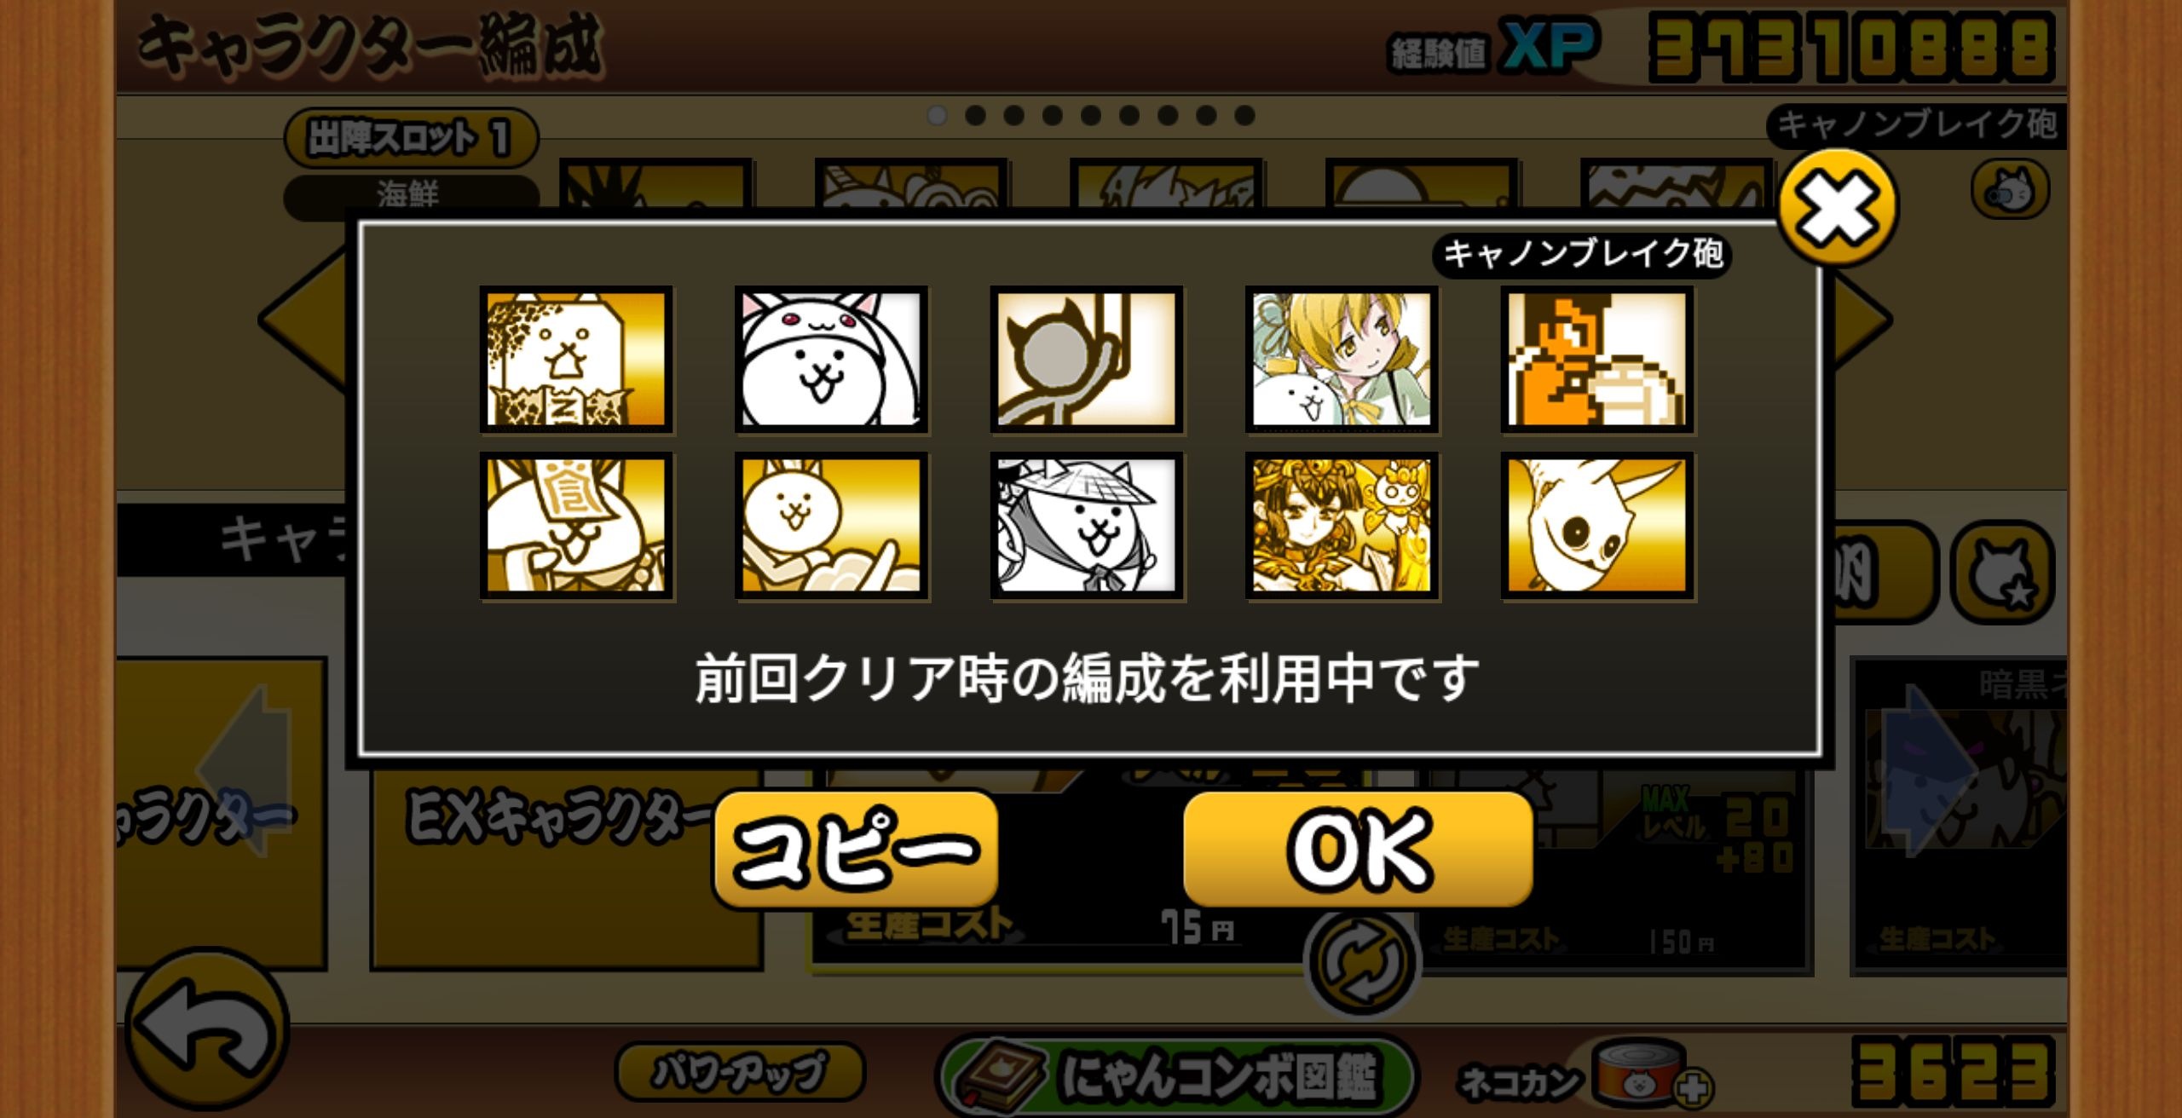Screen dimensions: 2182x1118
Task: Select the crowned wall cat unit icon
Action: (576, 359)
